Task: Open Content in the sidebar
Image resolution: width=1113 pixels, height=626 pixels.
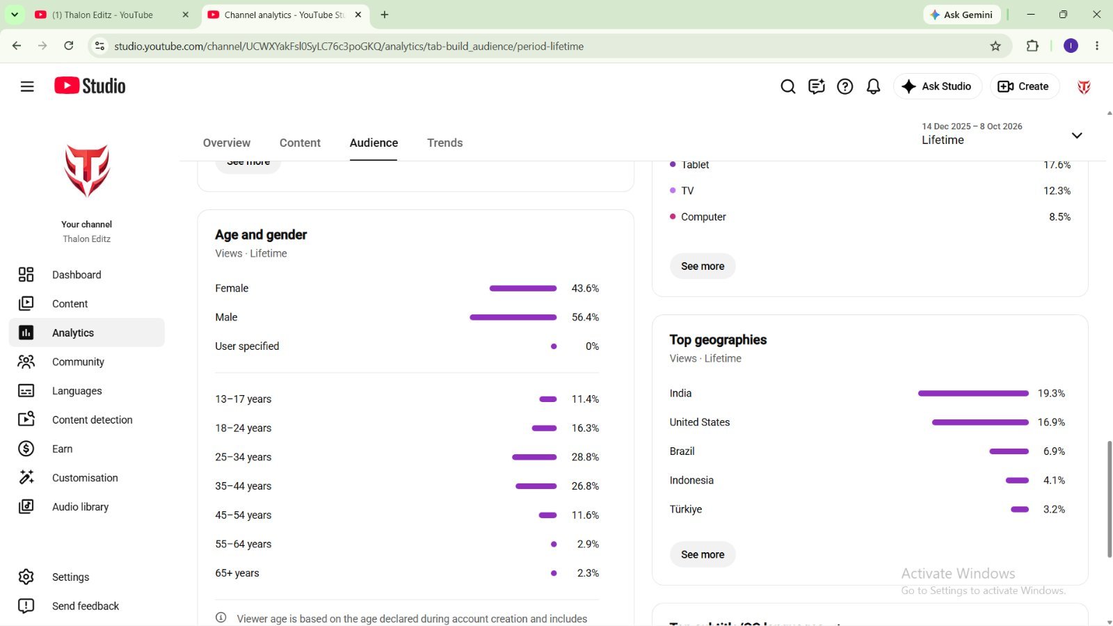Action: click(87, 304)
